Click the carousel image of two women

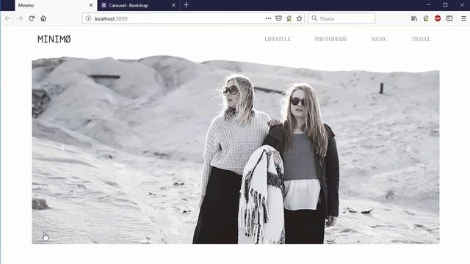point(236,150)
